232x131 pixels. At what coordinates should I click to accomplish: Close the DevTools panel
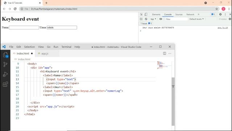230,15
